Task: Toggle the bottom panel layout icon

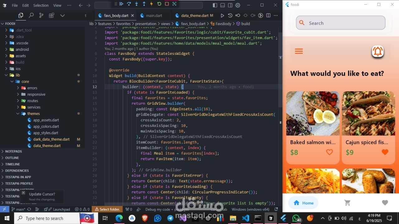Action: 223,5
